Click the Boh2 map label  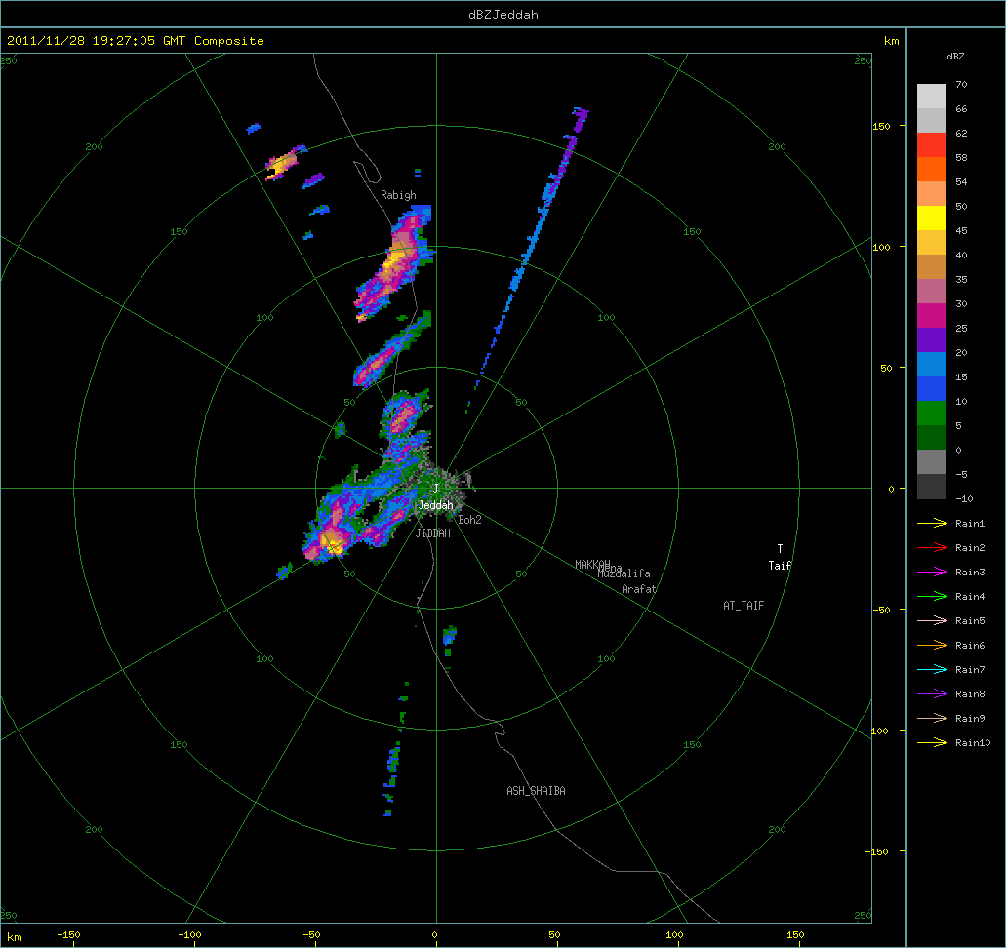(469, 520)
